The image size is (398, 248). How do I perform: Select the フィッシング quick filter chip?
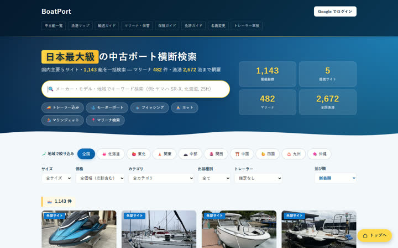149,107
